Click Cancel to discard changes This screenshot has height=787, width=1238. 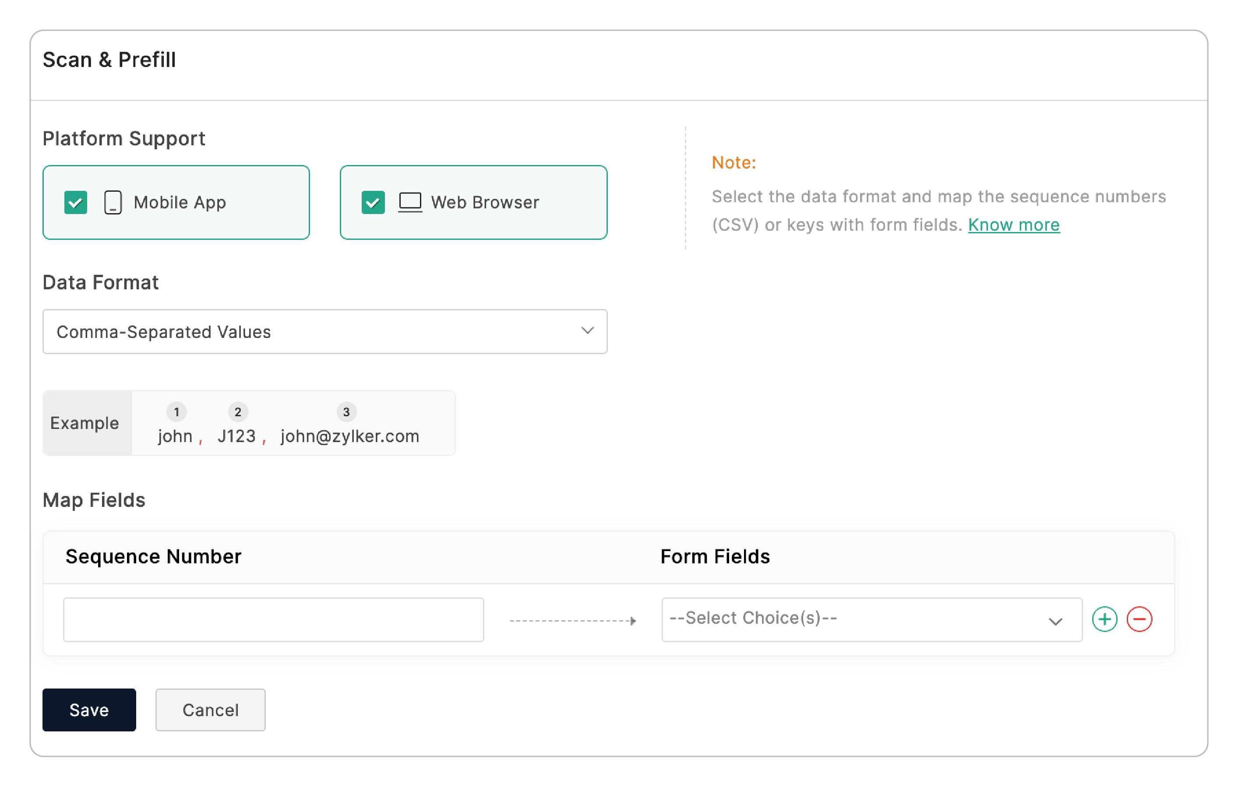click(x=210, y=710)
